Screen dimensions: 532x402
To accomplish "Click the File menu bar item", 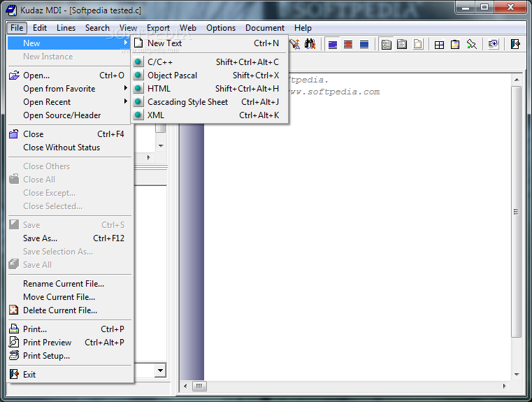I will (x=17, y=28).
